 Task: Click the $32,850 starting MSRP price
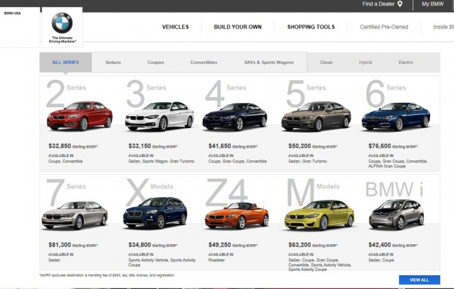click(x=73, y=146)
